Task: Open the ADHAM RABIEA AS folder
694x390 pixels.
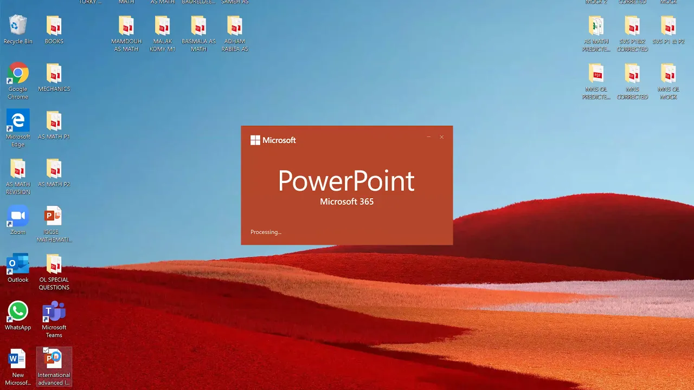Action: (235, 34)
